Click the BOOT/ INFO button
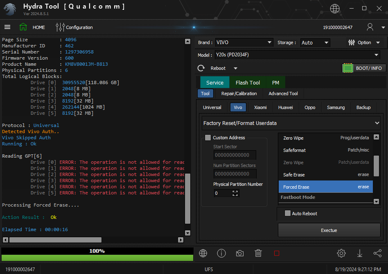The width and height of the screenshot is (388, 274). pos(364,68)
